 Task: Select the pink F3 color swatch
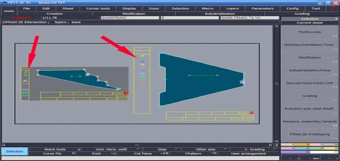(317, 144)
